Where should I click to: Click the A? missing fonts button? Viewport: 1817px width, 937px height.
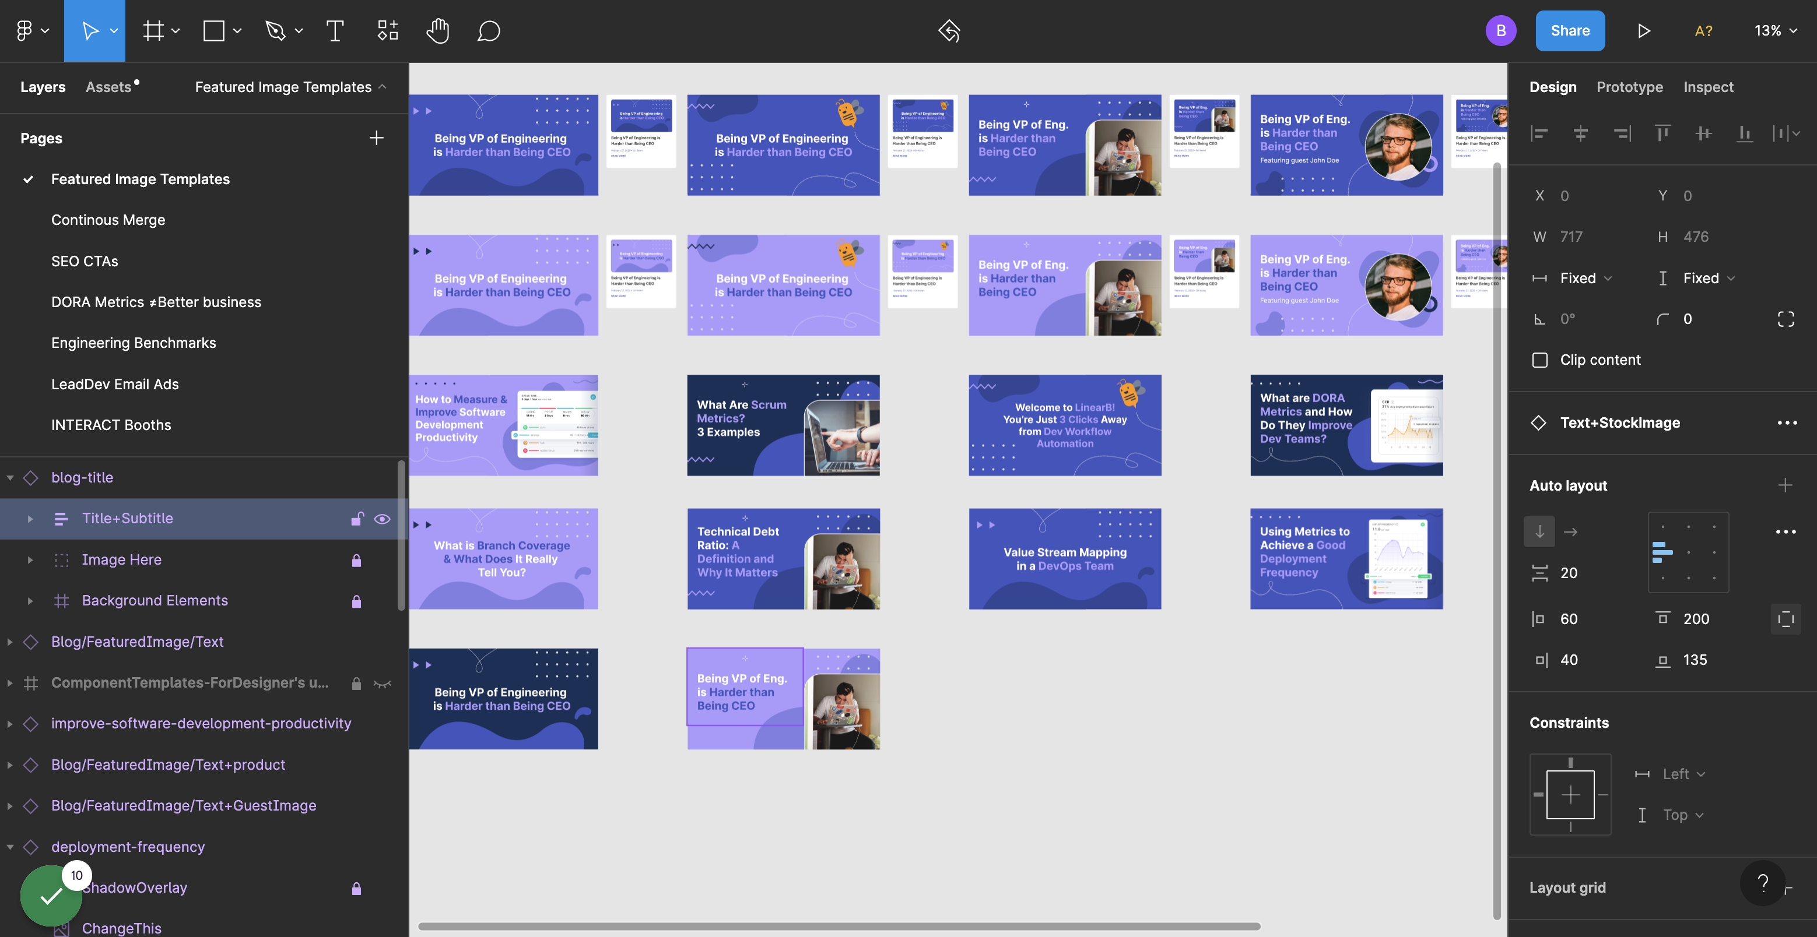(1703, 30)
